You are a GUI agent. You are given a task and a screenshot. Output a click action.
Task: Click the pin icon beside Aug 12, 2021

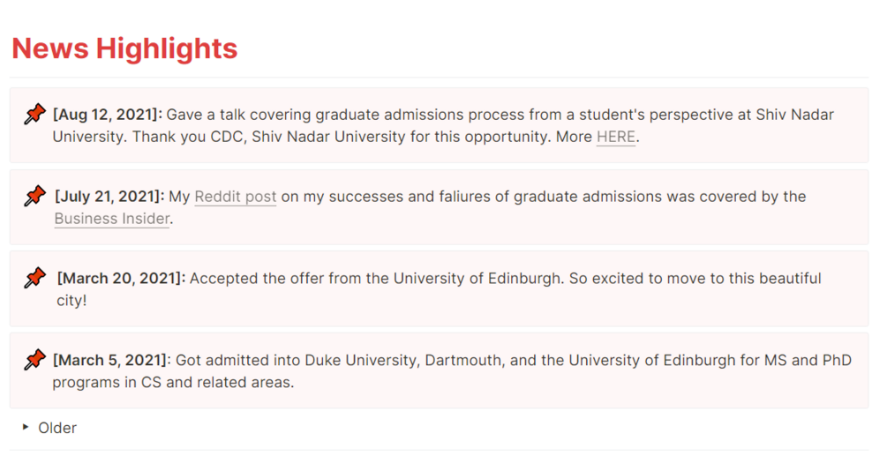(34, 115)
